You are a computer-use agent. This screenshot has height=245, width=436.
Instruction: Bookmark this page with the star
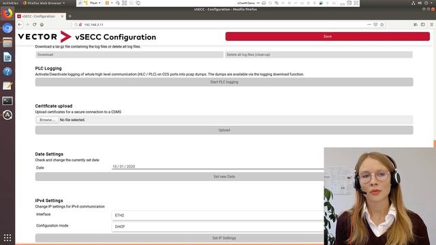point(382,24)
